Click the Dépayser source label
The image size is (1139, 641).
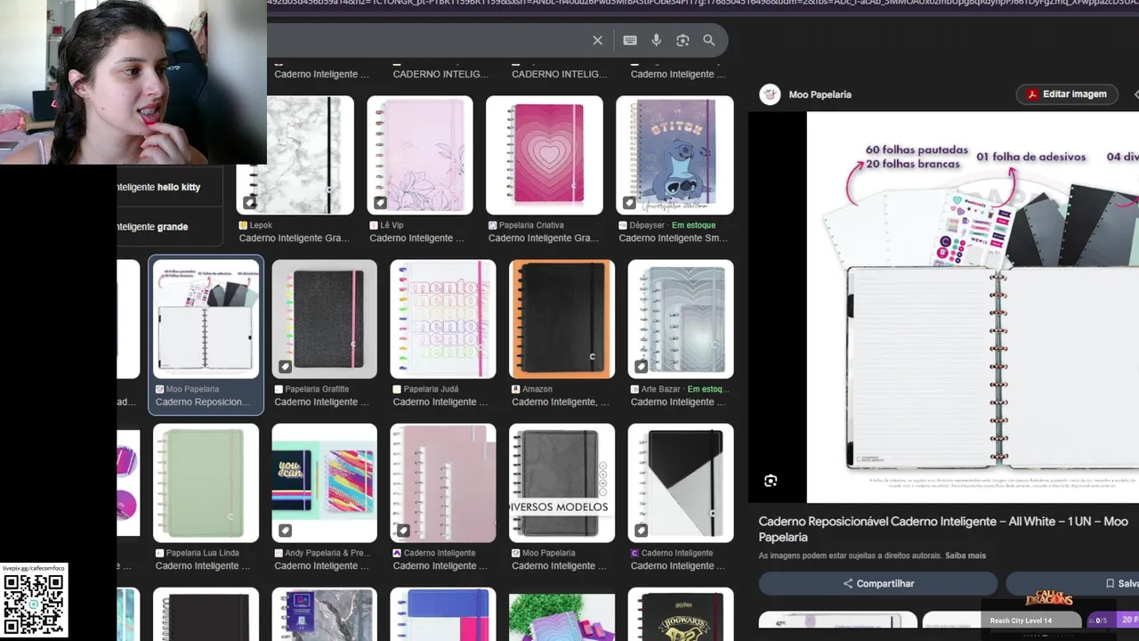click(x=647, y=225)
